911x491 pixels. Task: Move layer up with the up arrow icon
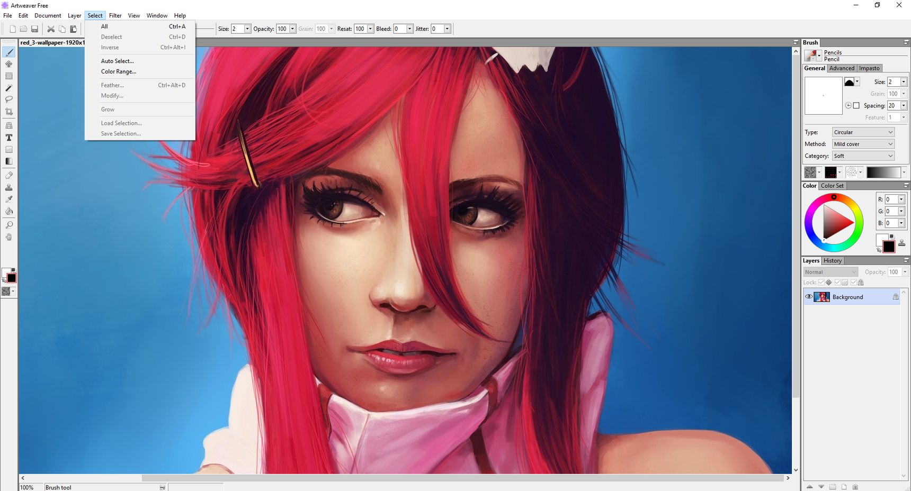[x=809, y=487]
